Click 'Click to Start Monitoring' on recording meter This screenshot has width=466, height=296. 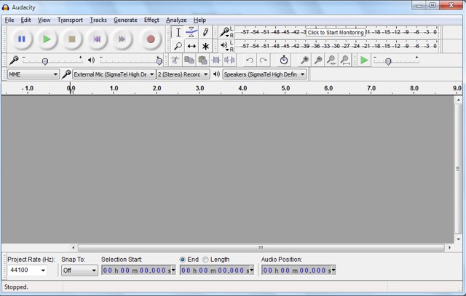tap(336, 32)
